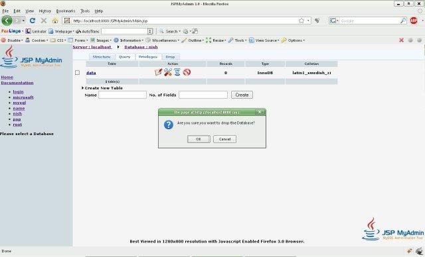Screen dimensions: 425x257
Task: Switch to the Privileges tab
Action: click(148, 57)
